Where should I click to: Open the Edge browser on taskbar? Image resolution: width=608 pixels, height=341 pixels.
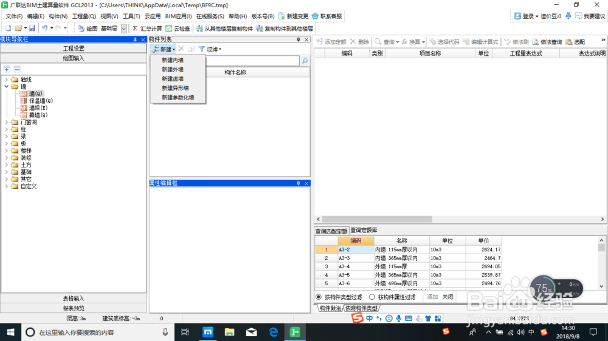pyautogui.click(x=274, y=332)
